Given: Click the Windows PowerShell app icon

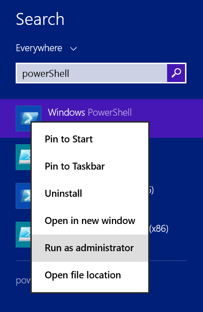Looking at the screenshot, I should pos(29,118).
